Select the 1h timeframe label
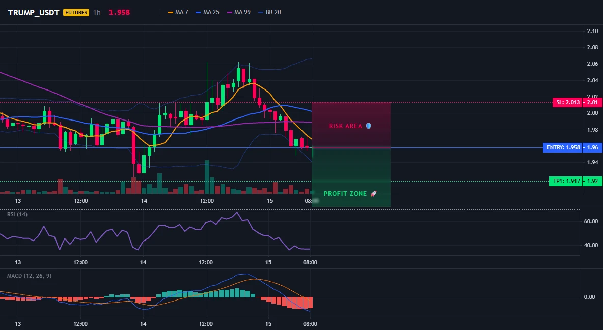 point(97,12)
